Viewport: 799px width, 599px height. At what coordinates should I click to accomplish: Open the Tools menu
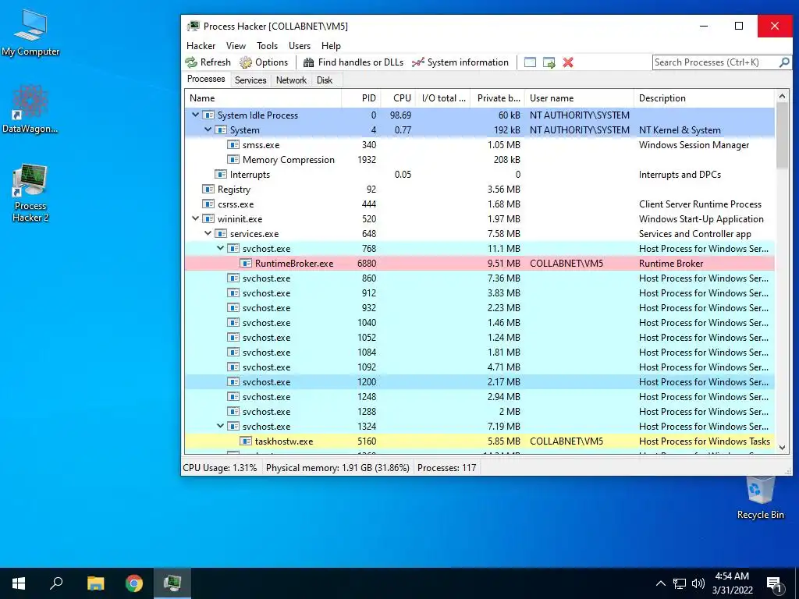click(x=267, y=46)
